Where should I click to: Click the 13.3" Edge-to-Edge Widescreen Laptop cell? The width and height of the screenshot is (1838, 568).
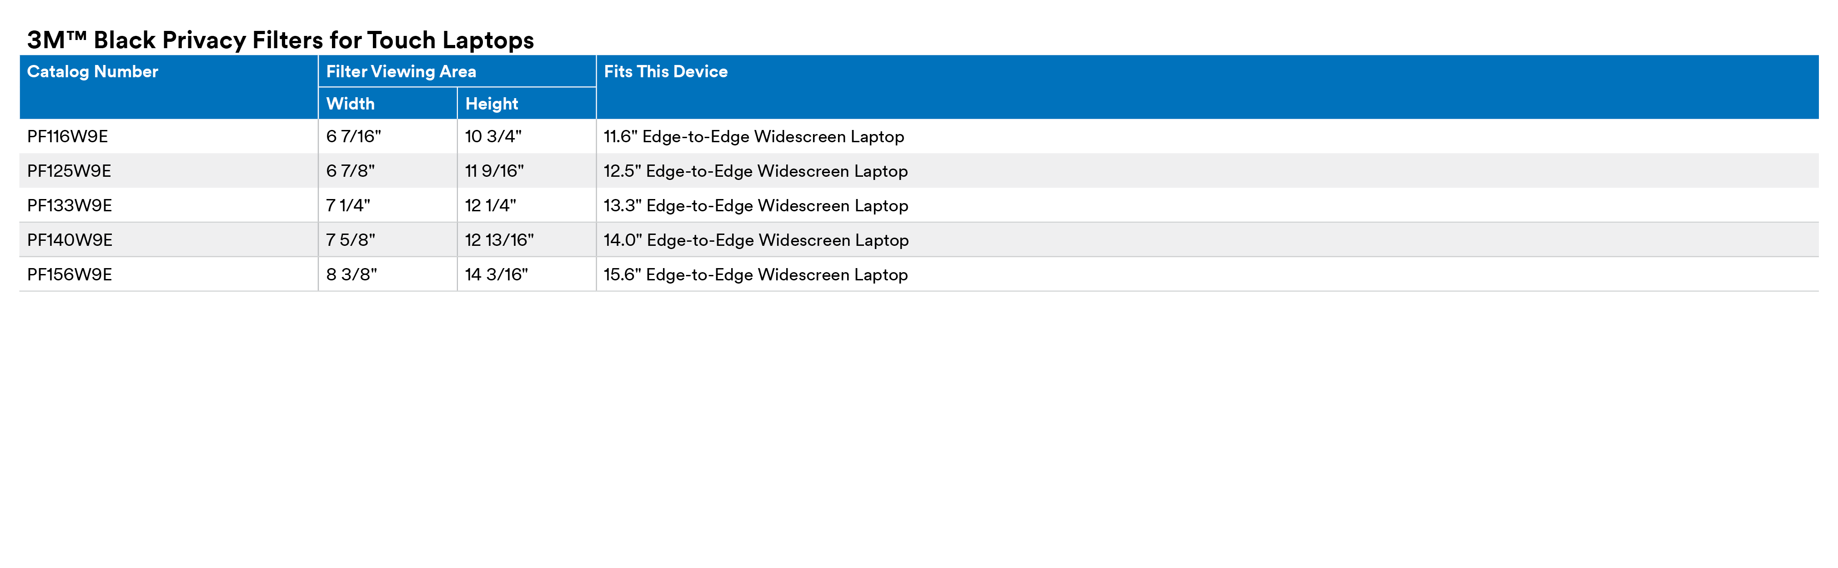click(x=756, y=205)
